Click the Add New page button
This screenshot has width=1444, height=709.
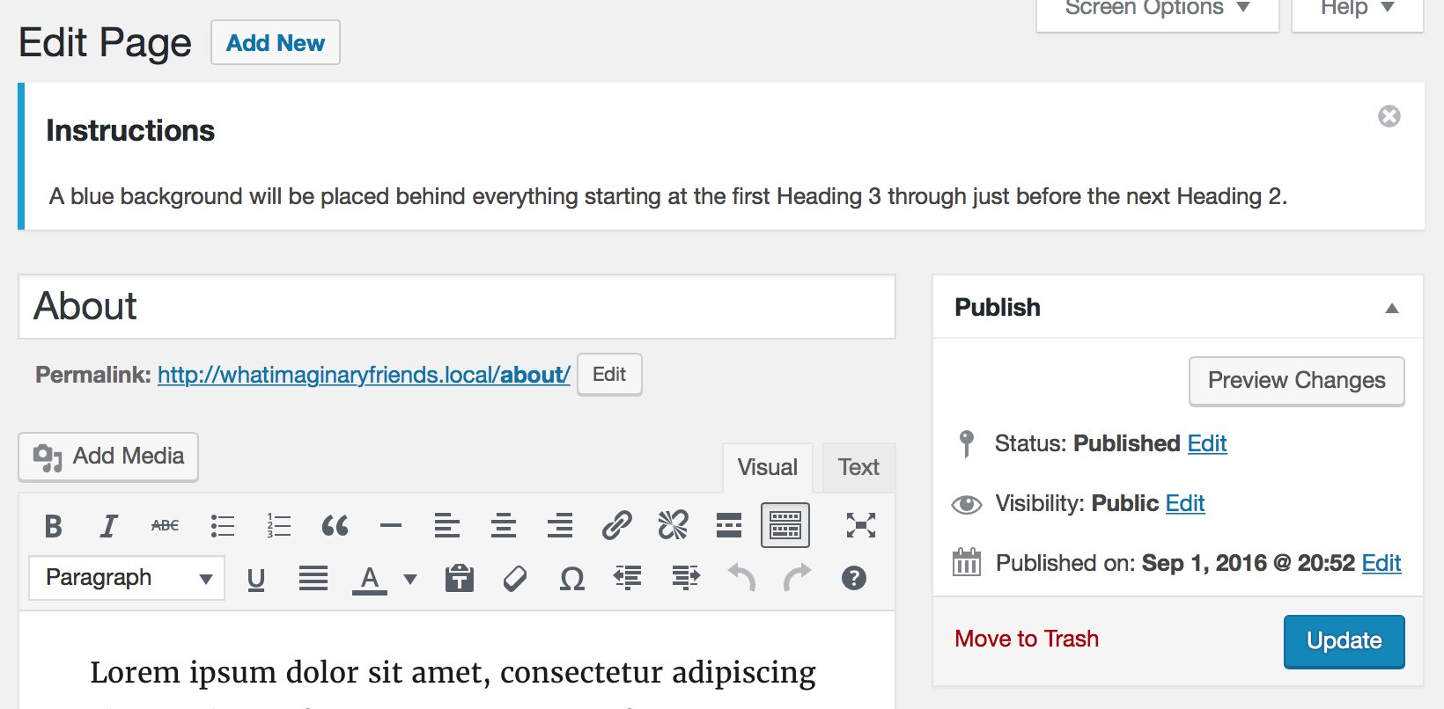[x=276, y=43]
